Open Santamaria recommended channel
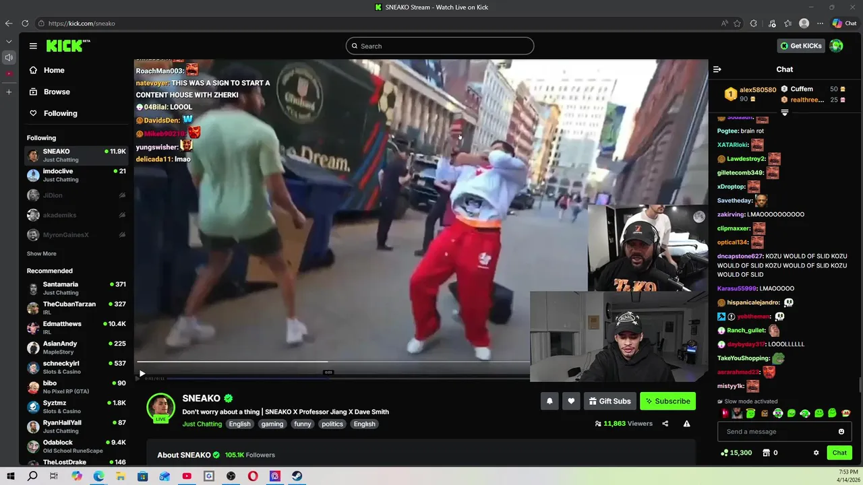Image resolution: width=863 pixels, height=485 pixels. [76, 288]
